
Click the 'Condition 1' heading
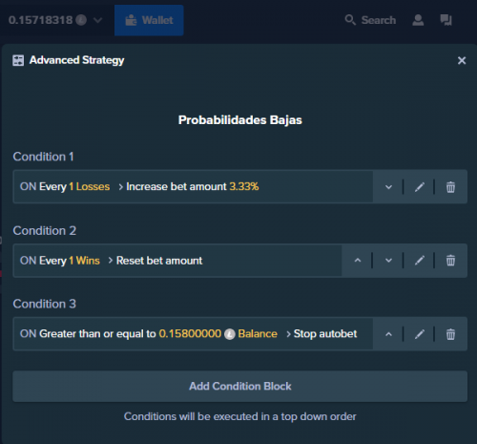pos(43,157)
